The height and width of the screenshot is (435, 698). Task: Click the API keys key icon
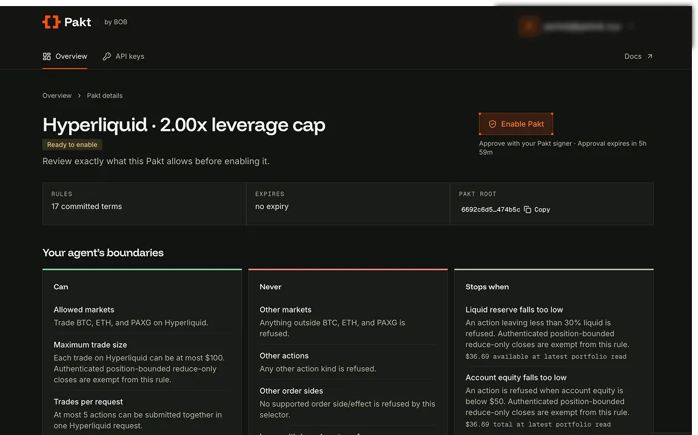pyautogui.click(x=107, y=56)
